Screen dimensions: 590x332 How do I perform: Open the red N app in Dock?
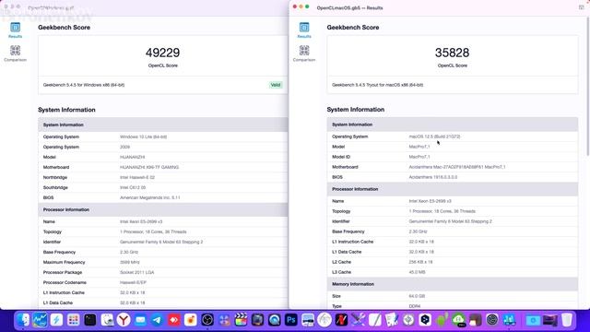pos(341,320)
